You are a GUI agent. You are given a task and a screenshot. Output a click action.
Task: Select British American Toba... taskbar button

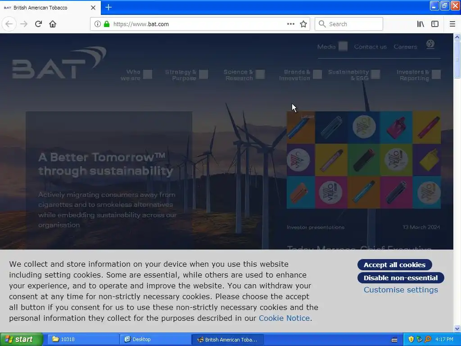coord(227,340)
